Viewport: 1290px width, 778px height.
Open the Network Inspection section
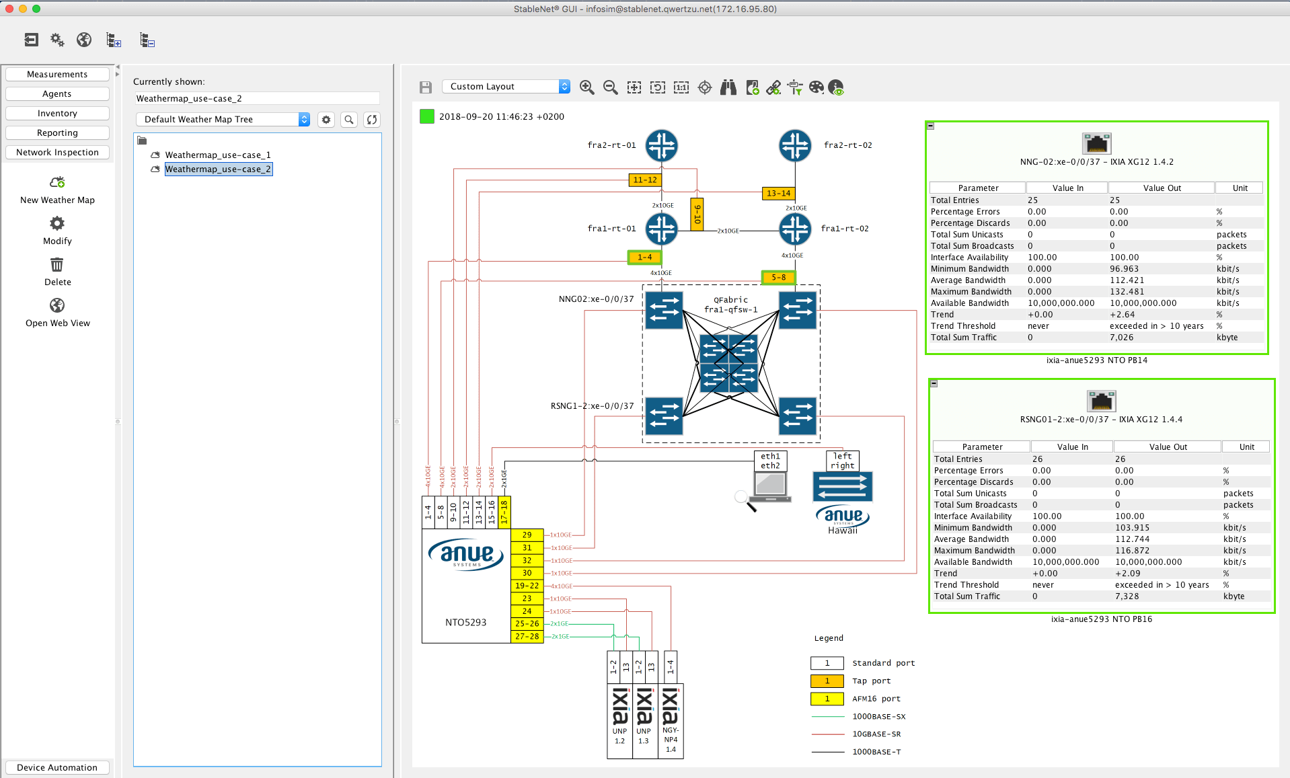(57, 152)
